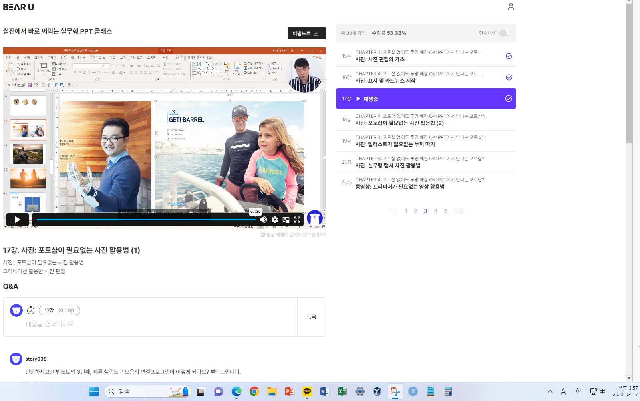640x401 pixels.
Task: Open PowerPoint from taskbar
Action: tap(290, 391)
